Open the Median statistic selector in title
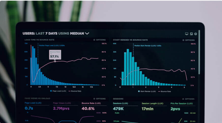222x123 pixels. point(77,33)
